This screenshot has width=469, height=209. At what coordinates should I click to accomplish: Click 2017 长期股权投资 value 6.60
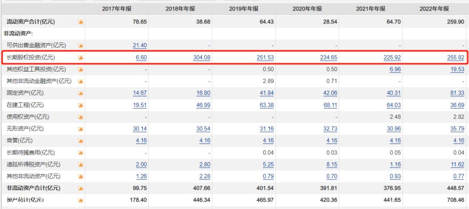tap(141, 57)
